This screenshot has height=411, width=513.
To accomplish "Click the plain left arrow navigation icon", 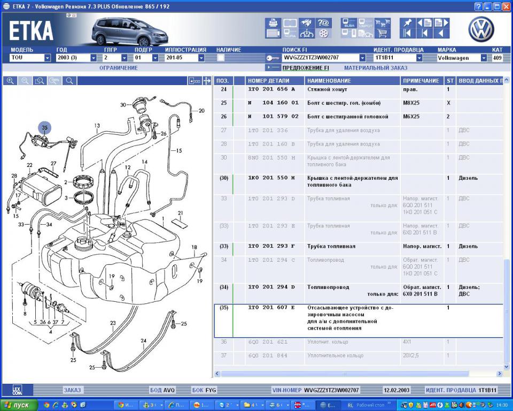I will 441,33.
